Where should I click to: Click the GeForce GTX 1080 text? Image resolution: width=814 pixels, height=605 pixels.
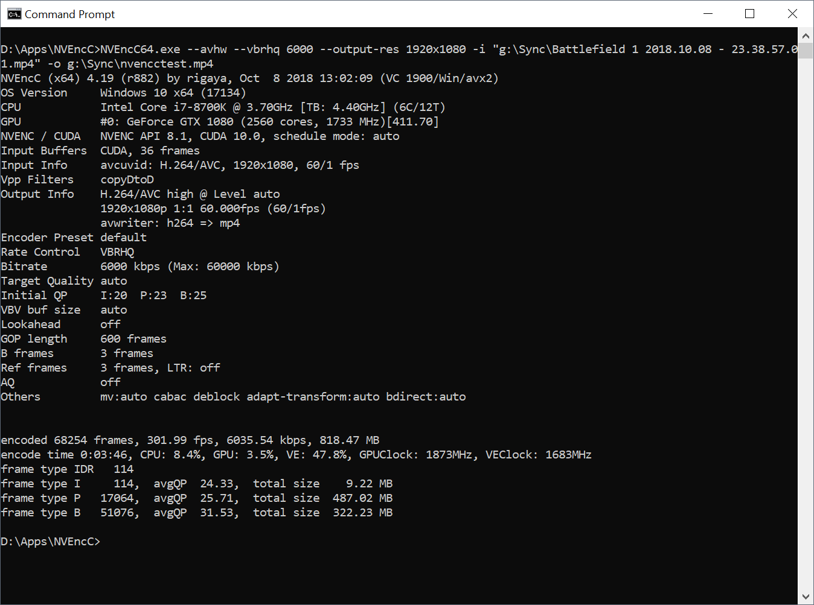(x=180, y=122)
